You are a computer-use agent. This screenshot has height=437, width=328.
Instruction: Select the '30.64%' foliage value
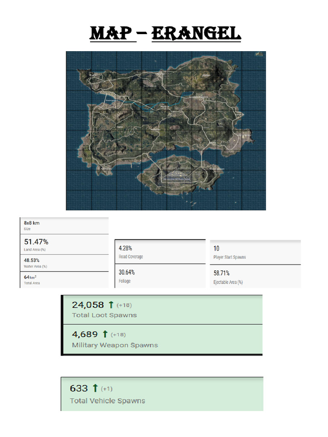click(x=127, y=272)
